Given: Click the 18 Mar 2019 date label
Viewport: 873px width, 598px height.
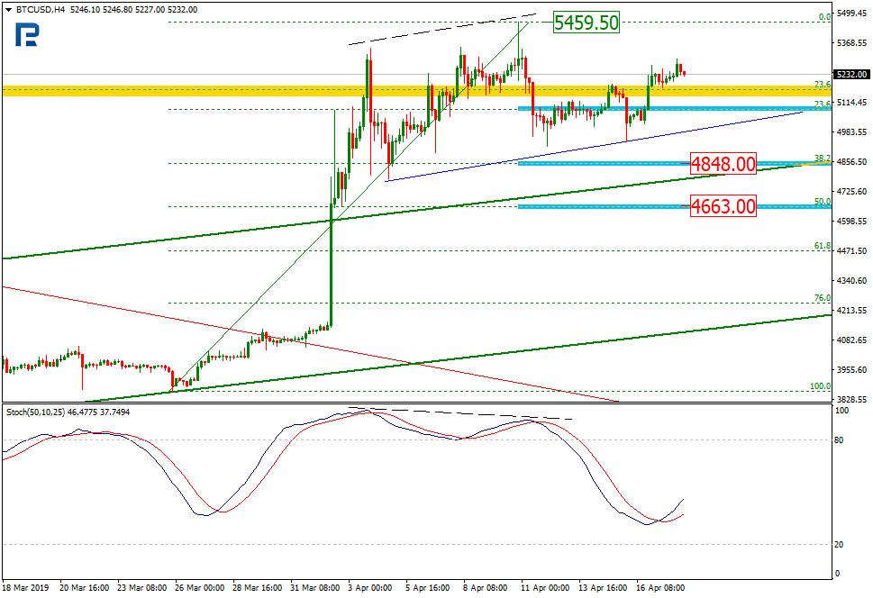Looking at the screenshot, I should pyautogui.click(x=27, y=587).
